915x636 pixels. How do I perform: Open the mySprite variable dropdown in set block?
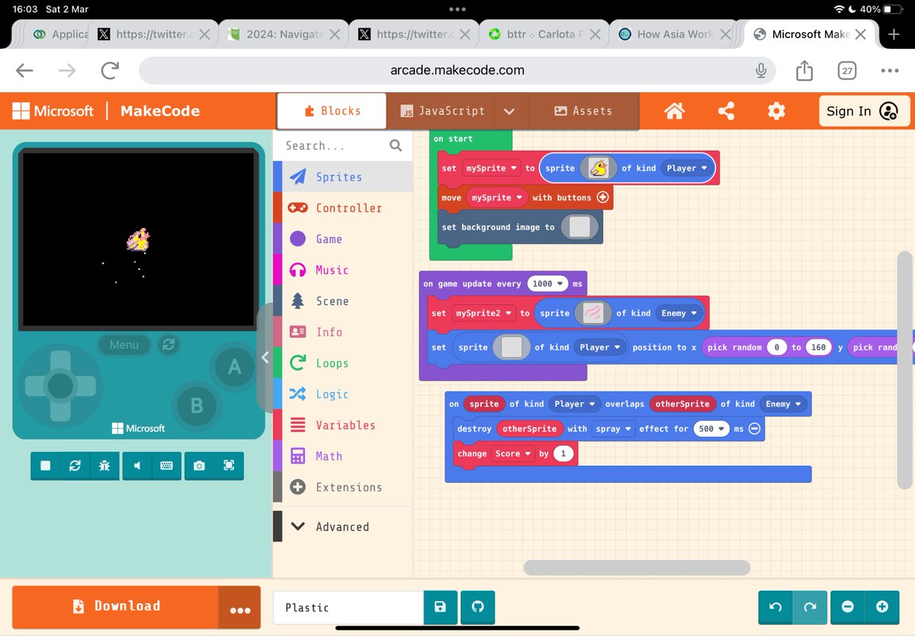[491, 169]
